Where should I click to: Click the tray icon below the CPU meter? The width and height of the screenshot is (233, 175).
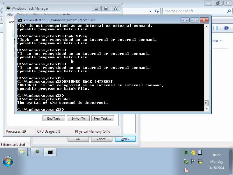186,161
